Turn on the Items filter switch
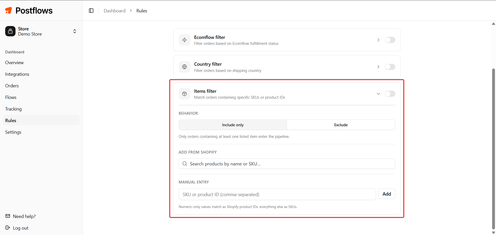Screen dimensions: 496x235 (390, 94)
